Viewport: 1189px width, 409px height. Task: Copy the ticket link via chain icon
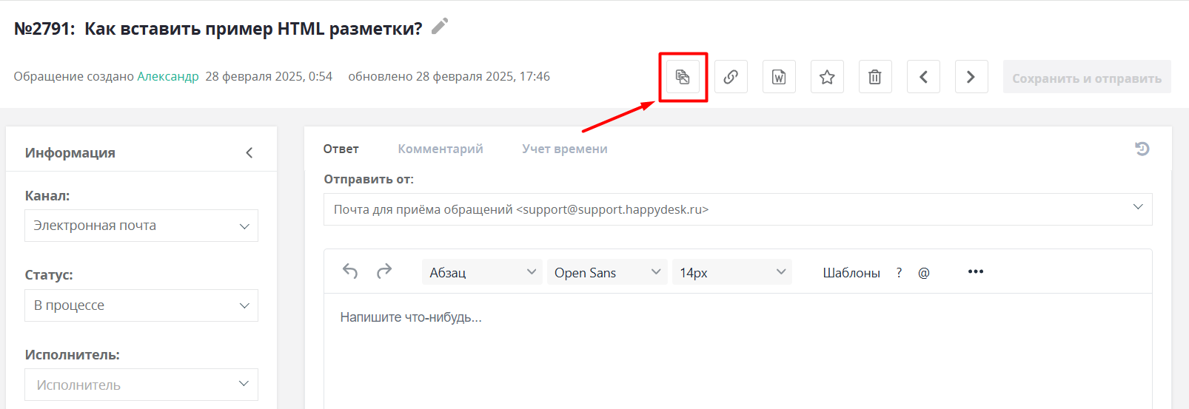tap(731, 76)
